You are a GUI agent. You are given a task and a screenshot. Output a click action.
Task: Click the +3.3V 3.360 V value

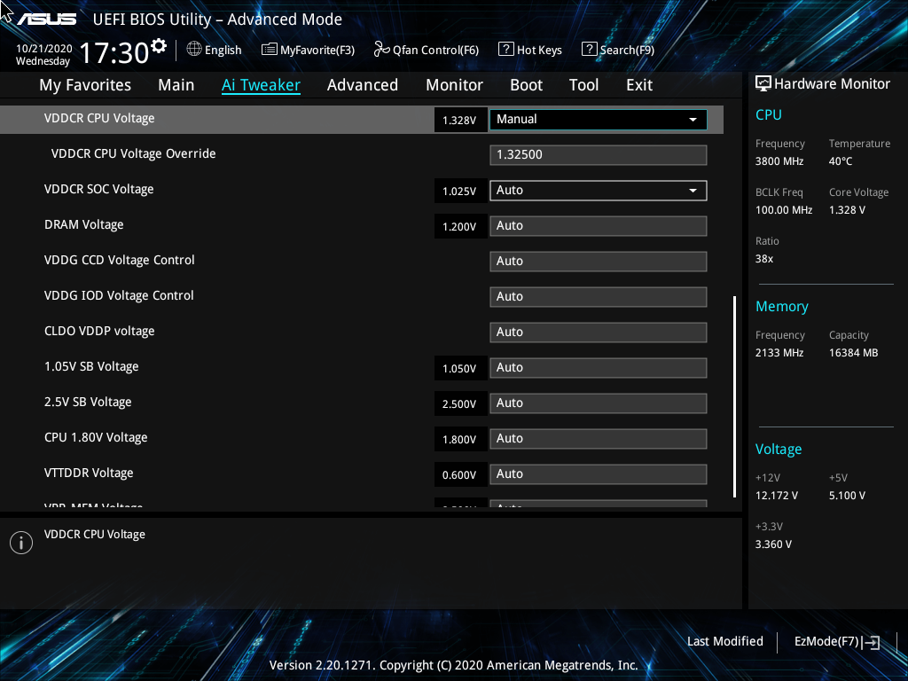point(773,544)
